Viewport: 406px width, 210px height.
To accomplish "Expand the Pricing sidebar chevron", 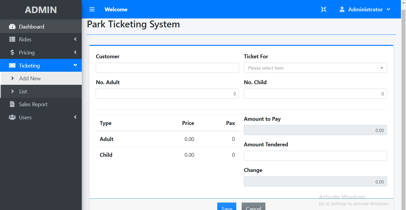I will pyautogui.click(x=75, y=52).
